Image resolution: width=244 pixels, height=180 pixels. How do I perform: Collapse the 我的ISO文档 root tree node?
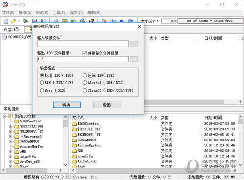click(x=4, y=116)
